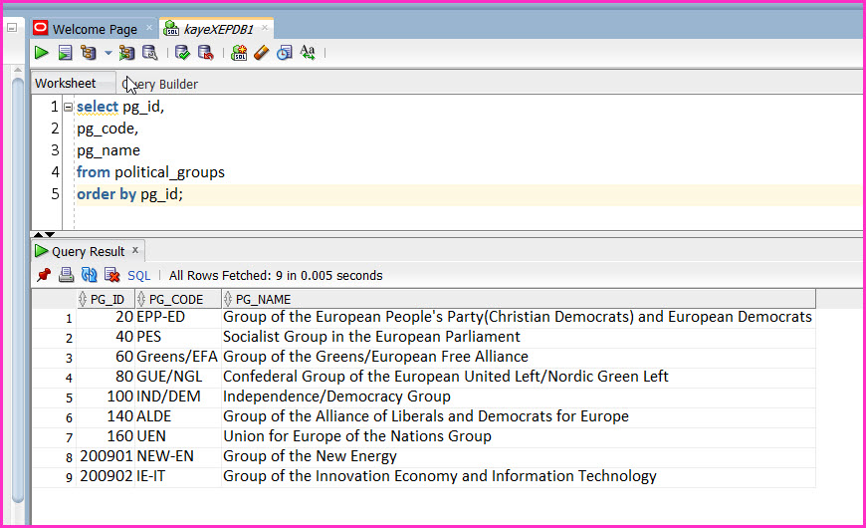Close the Query Result tab
The height and width of the screenshot is (528, 866).
point(135,250)
